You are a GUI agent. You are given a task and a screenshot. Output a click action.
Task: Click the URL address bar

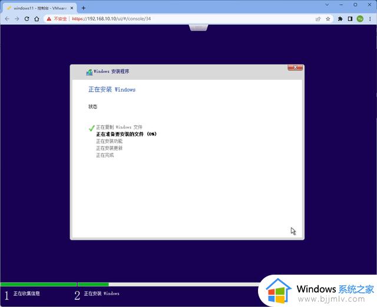click(x=187, y=19)
